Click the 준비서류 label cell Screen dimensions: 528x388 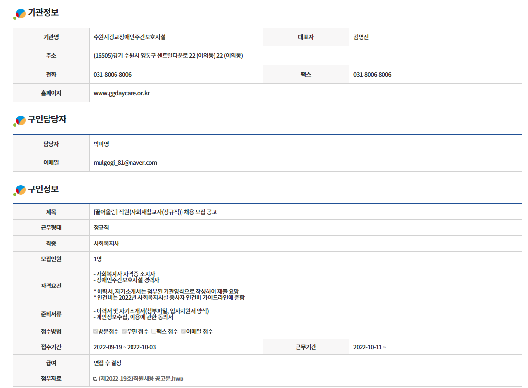pyautogui.click(x=51, y=314)
